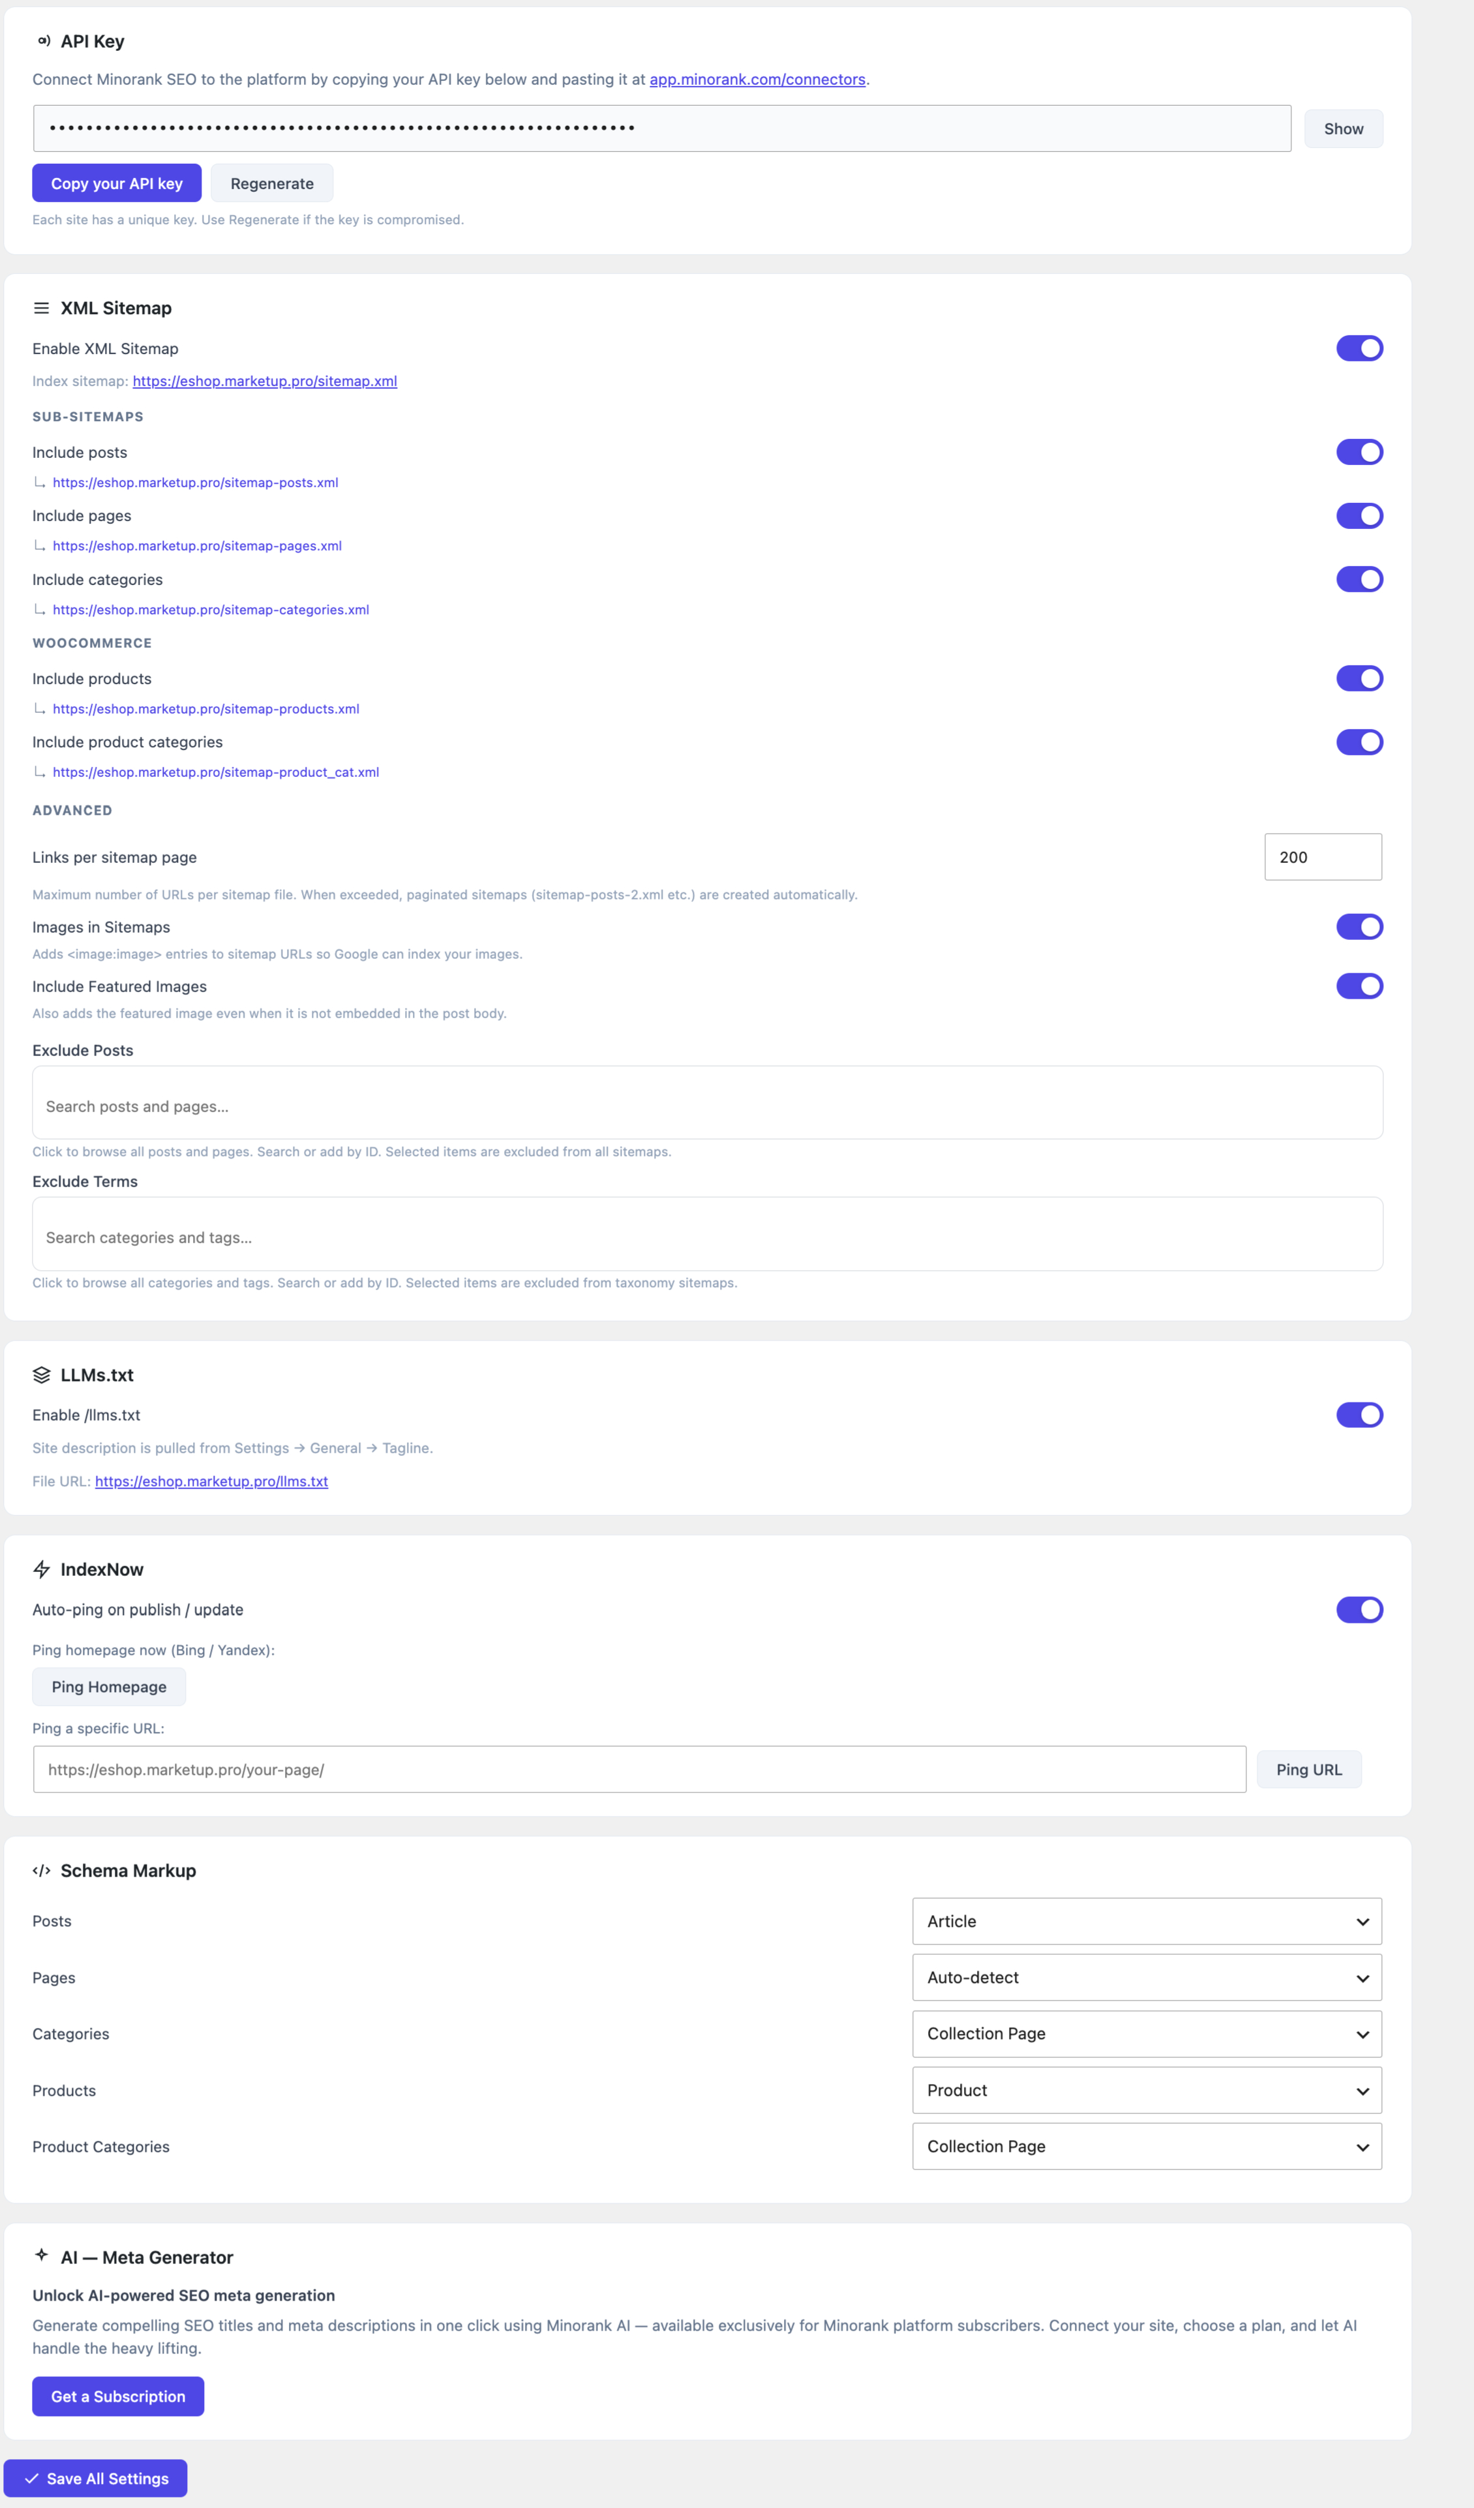Click the Show API key button
The image size is (1474, 2508).
1344,128
